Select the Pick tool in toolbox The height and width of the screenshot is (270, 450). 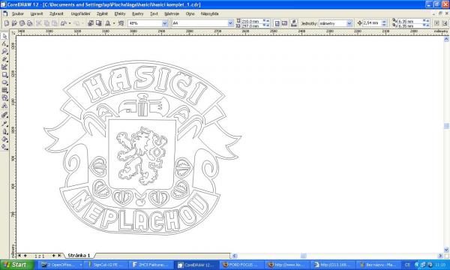(x=4, y=36)
